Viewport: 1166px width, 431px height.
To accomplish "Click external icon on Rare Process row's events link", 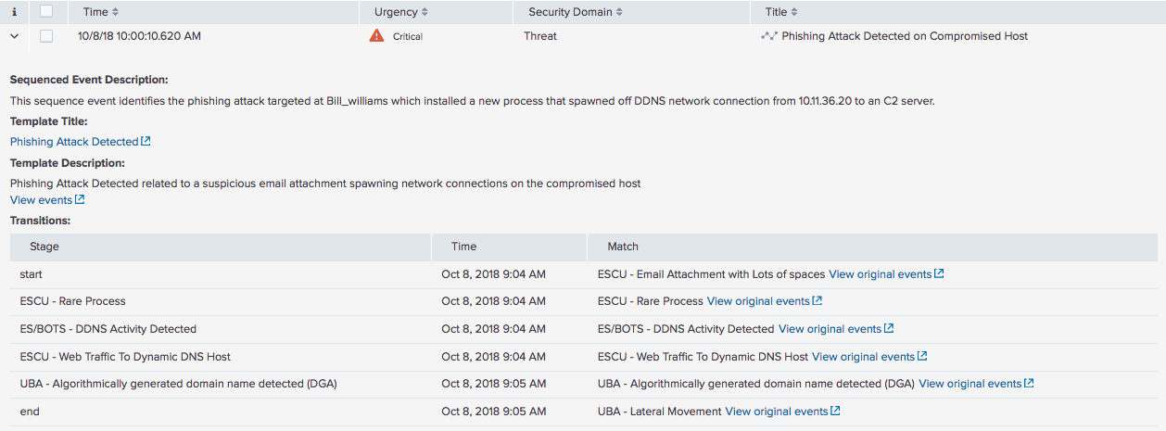I will pyautogui.click(x=817, y=301).
